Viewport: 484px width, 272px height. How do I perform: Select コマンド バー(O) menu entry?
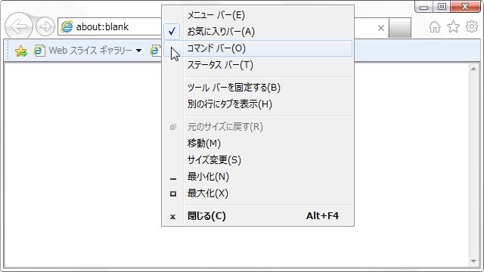click(x=258, y=48)
